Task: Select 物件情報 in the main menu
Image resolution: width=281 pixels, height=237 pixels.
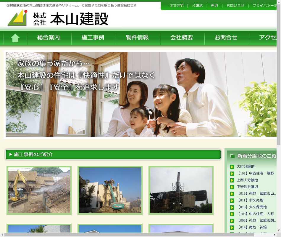Action: point(137,38)
